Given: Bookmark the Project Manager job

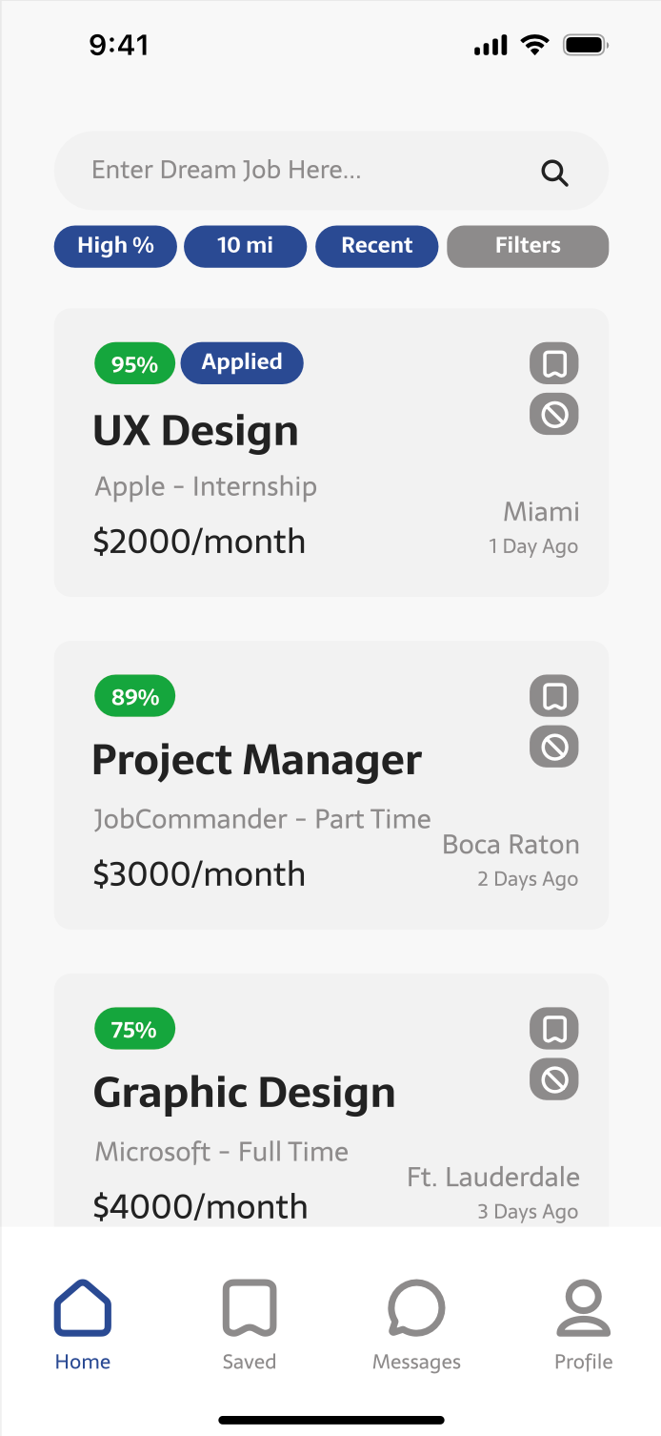Looking at the screenshot, I should tap(554, 696).
